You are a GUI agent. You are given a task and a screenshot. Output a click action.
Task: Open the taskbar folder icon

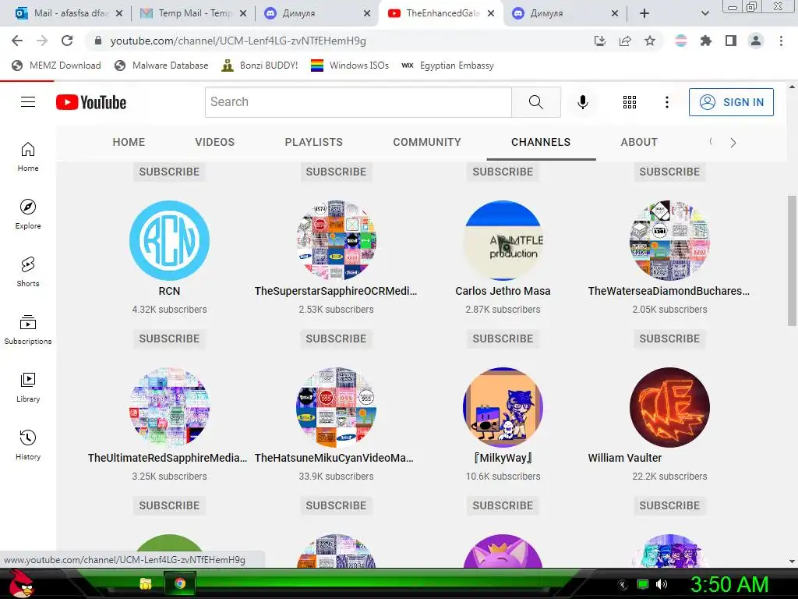(x=146, y=583)
